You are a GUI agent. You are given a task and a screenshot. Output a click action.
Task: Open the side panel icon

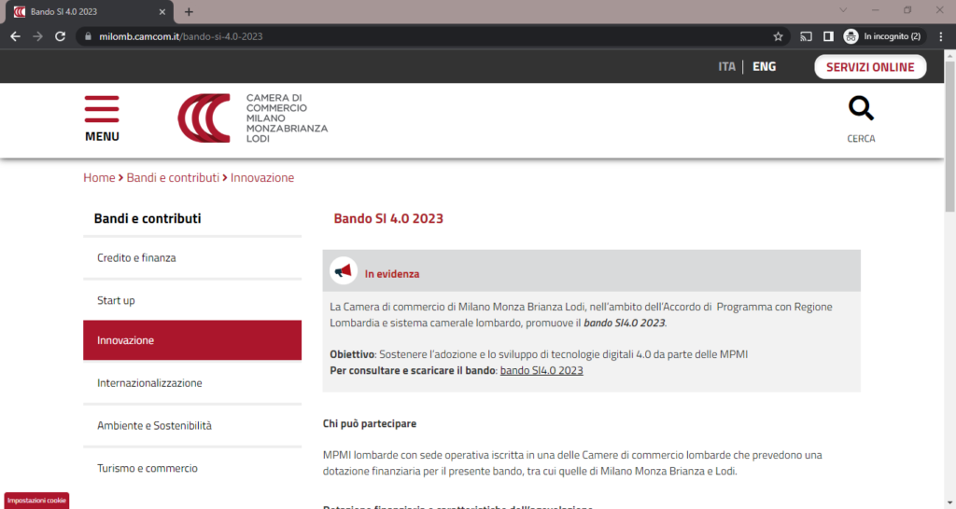[828, 36]
